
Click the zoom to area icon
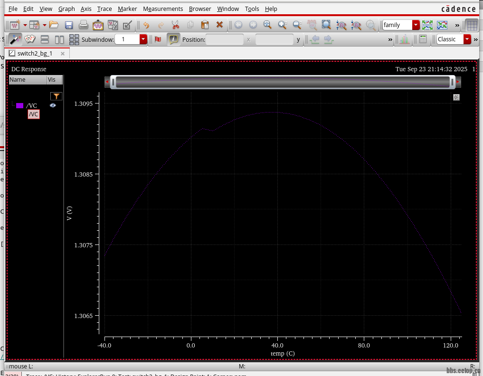326,25
